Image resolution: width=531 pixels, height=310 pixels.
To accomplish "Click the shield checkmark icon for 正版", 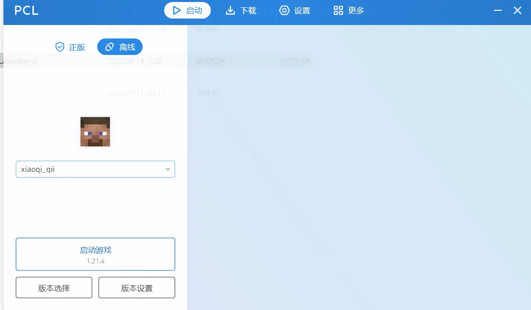I will 59,47.
